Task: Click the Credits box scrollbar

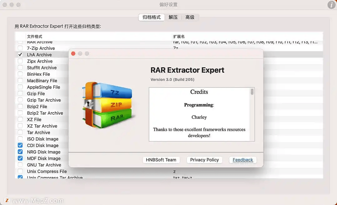Action: pos(252,92)
